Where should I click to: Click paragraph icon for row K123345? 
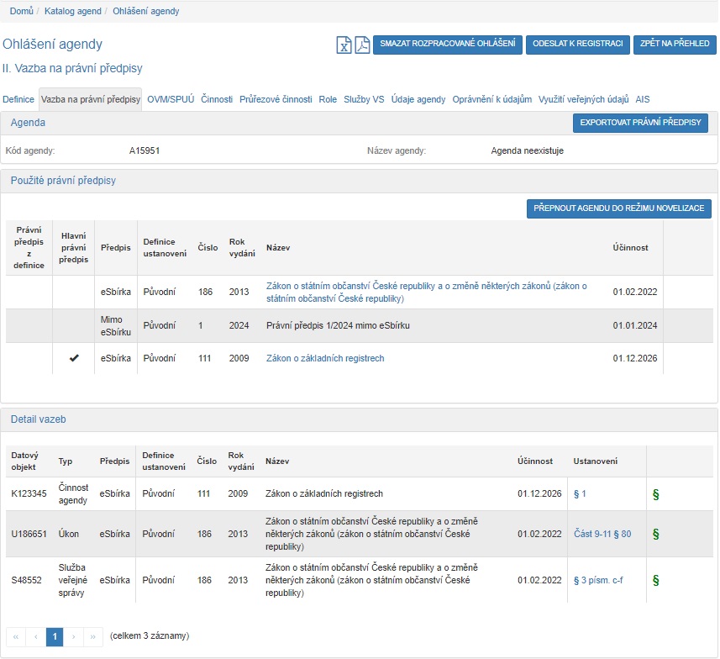(655, 494)
